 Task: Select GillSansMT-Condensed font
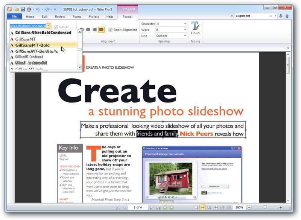(43, 57)
